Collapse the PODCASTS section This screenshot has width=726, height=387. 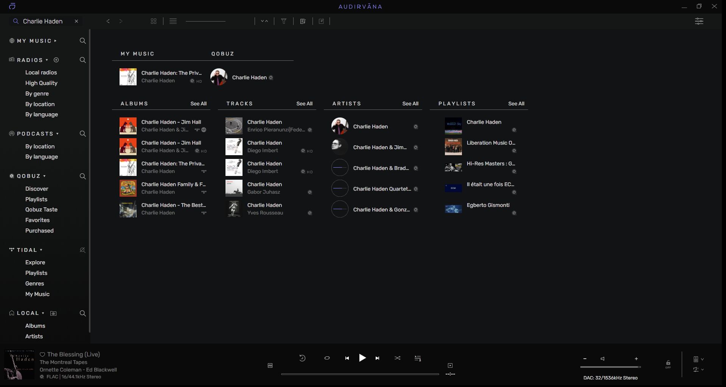point(58,134)
